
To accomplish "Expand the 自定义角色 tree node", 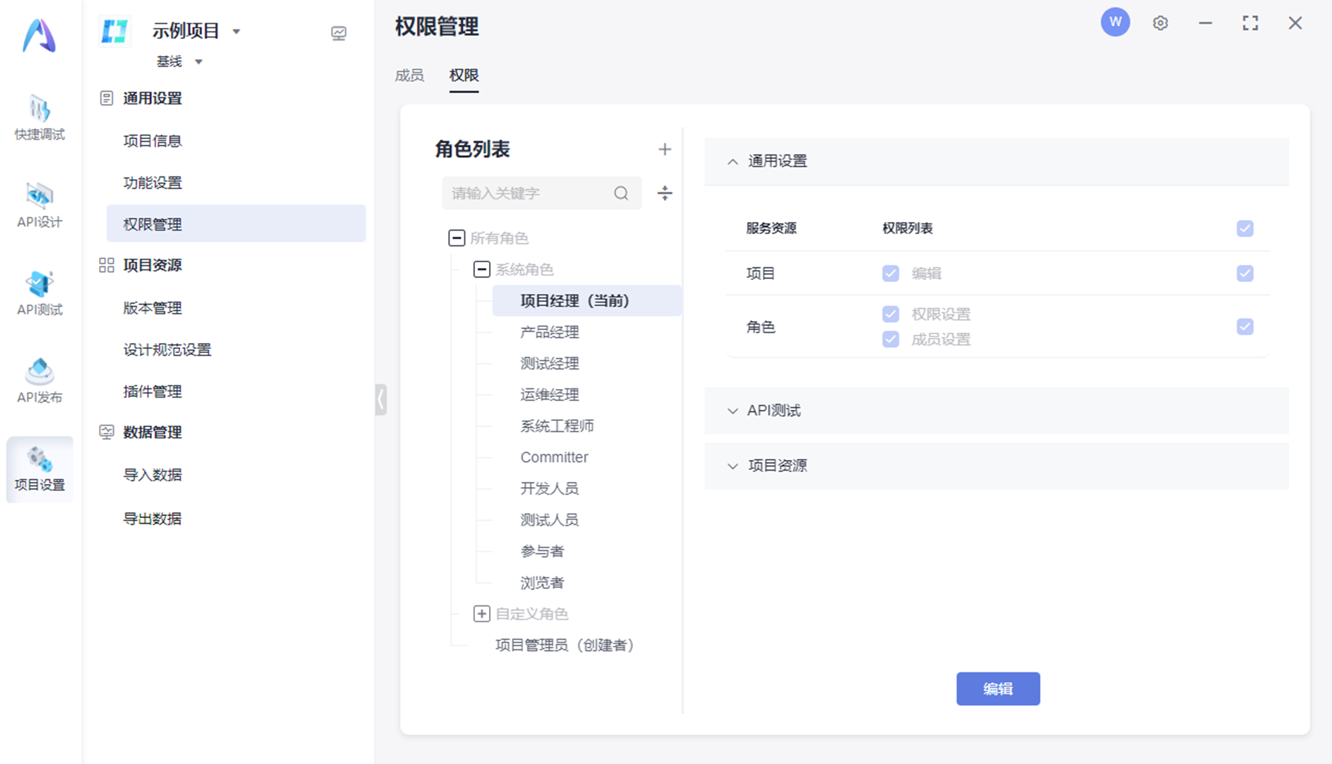I will [482, 614].
